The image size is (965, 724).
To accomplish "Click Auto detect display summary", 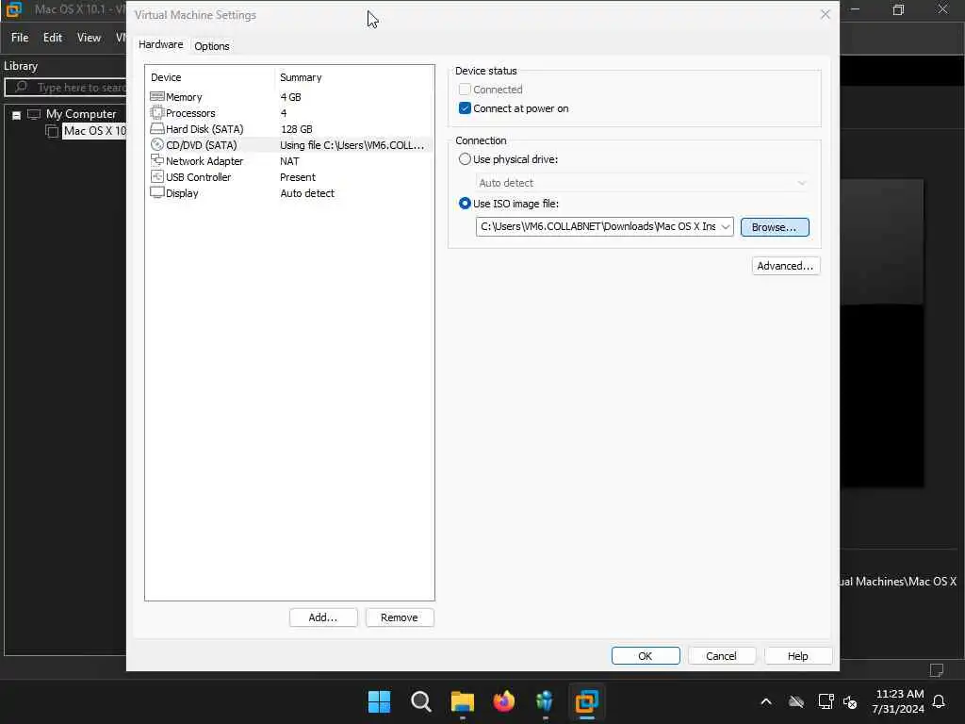I will coord(307,192).
